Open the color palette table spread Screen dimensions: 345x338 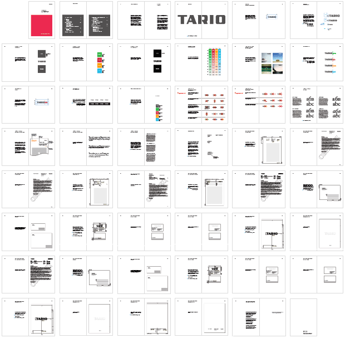coord(201,62)
